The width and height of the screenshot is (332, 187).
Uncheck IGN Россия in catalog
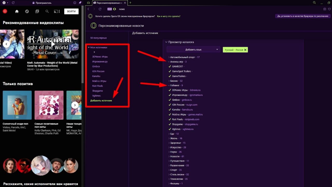click(x=170, y=105)
